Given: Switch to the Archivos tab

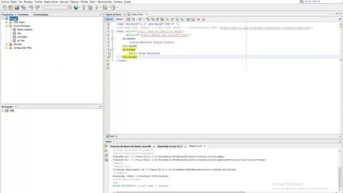Looking at the screenshot, I should [23, 14].
